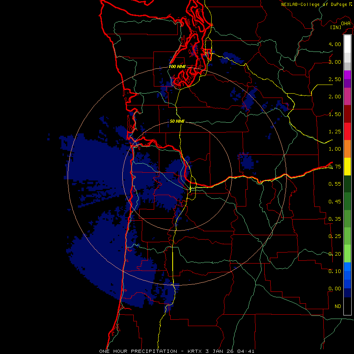This screenshot has height=354, width=354.
Task: Click the 0.00 legend value
Action: pyautogui.click(x=335, y=289)
